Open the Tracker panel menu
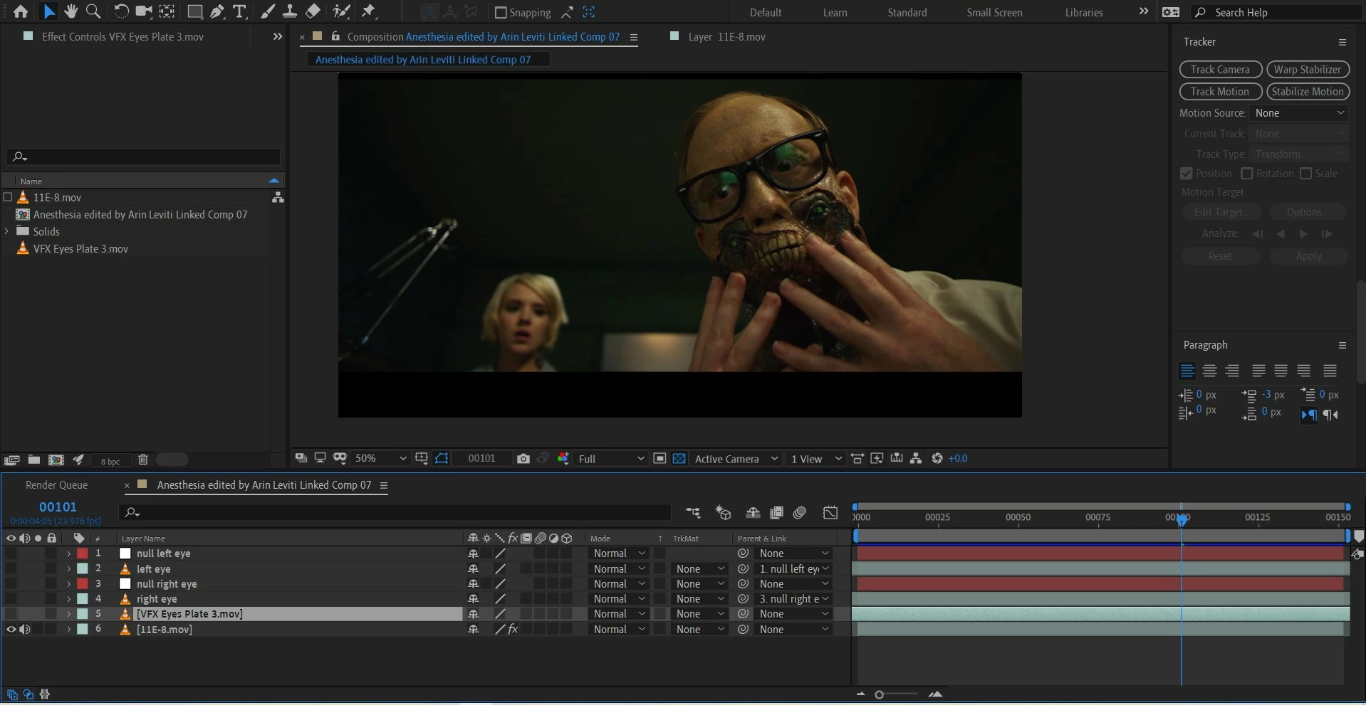 [x=1342, y=42]
